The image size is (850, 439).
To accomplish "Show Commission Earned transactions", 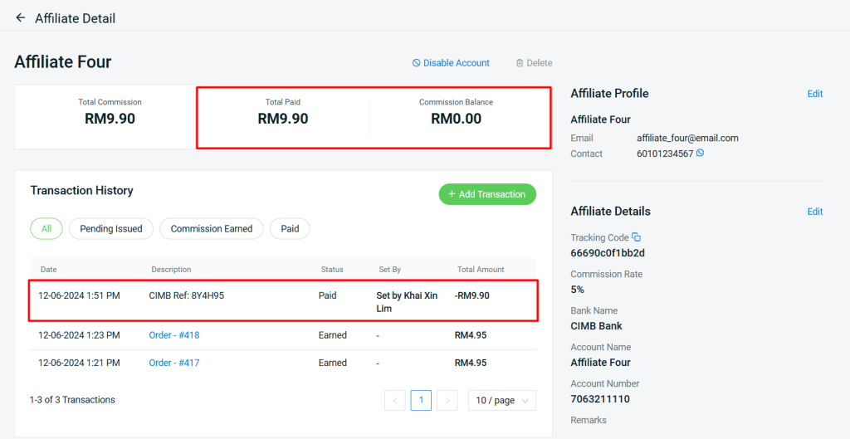I will click(x=211, y=229).
